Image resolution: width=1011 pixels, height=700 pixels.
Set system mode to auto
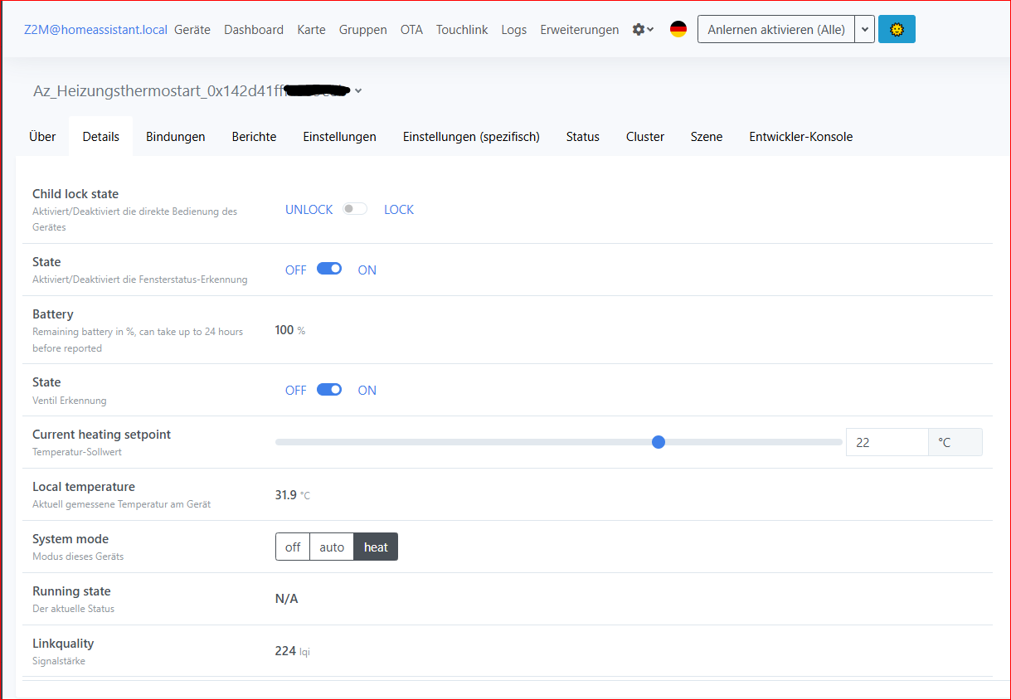click(332, 547)
